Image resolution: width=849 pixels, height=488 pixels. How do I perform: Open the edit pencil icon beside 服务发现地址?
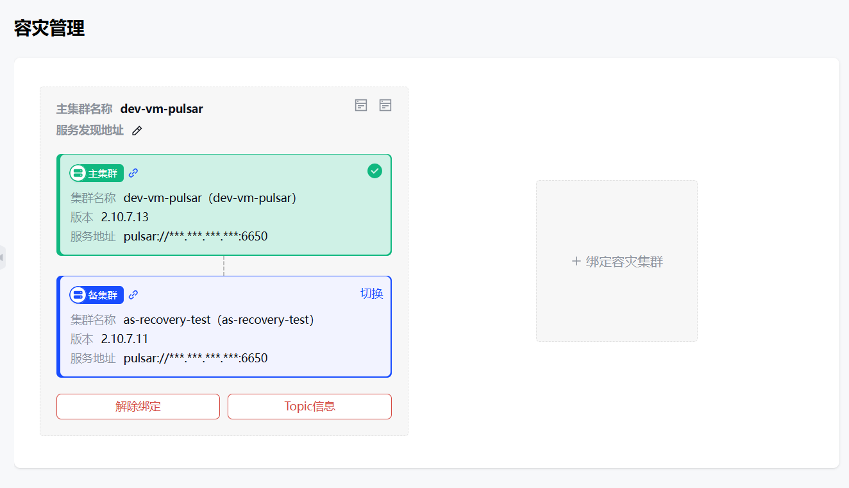point(137,130)
